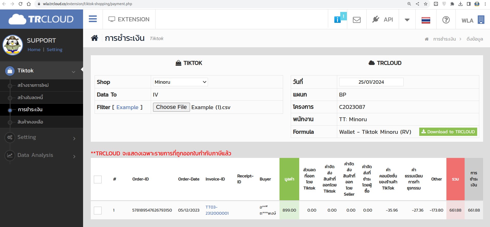
Task: Click the -173.80 Other cell
Action: tap(436, 210)
